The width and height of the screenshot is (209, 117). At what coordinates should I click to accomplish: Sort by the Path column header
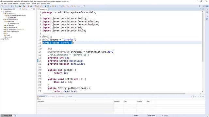coord(130,101)
